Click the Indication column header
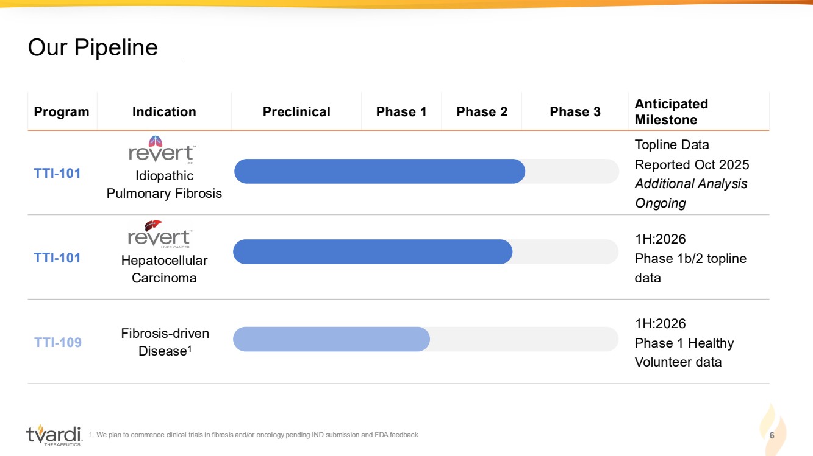 tap(164, 112)
